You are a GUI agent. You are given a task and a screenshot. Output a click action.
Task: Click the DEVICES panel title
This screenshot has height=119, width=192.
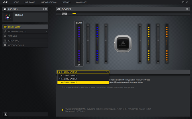tap(66, 9)
